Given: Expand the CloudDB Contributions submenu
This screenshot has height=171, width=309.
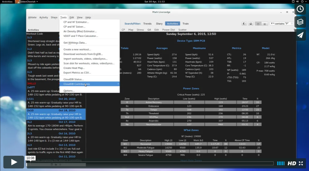Looking at the screenshot, I should coord(89,84).
